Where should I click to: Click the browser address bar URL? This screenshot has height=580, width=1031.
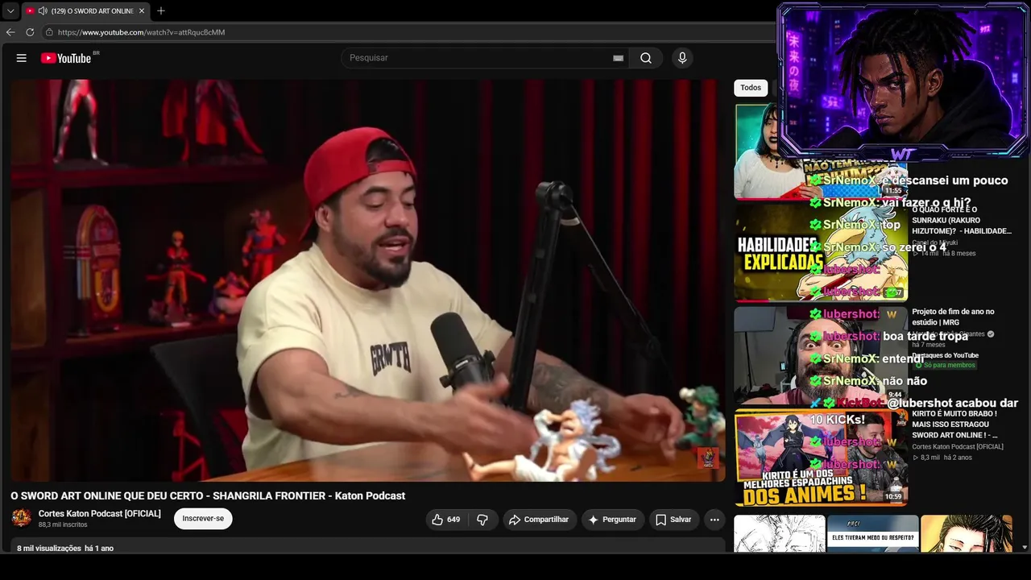pos(142,32)
